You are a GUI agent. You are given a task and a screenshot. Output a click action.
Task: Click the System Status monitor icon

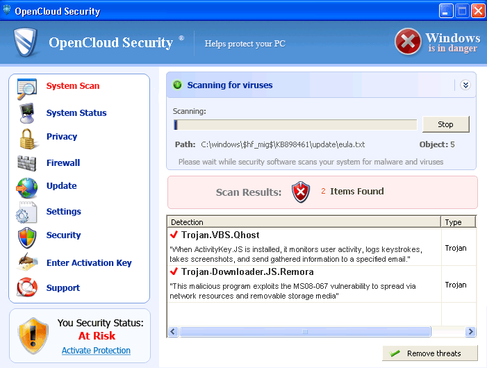click(27, 112)
